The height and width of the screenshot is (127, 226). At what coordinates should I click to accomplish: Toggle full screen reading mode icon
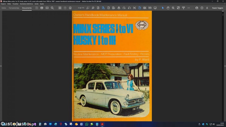pos(155,8)
